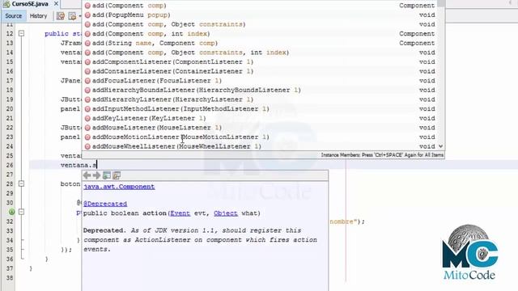Choose addKeyListener from completion list

point(261,118)
